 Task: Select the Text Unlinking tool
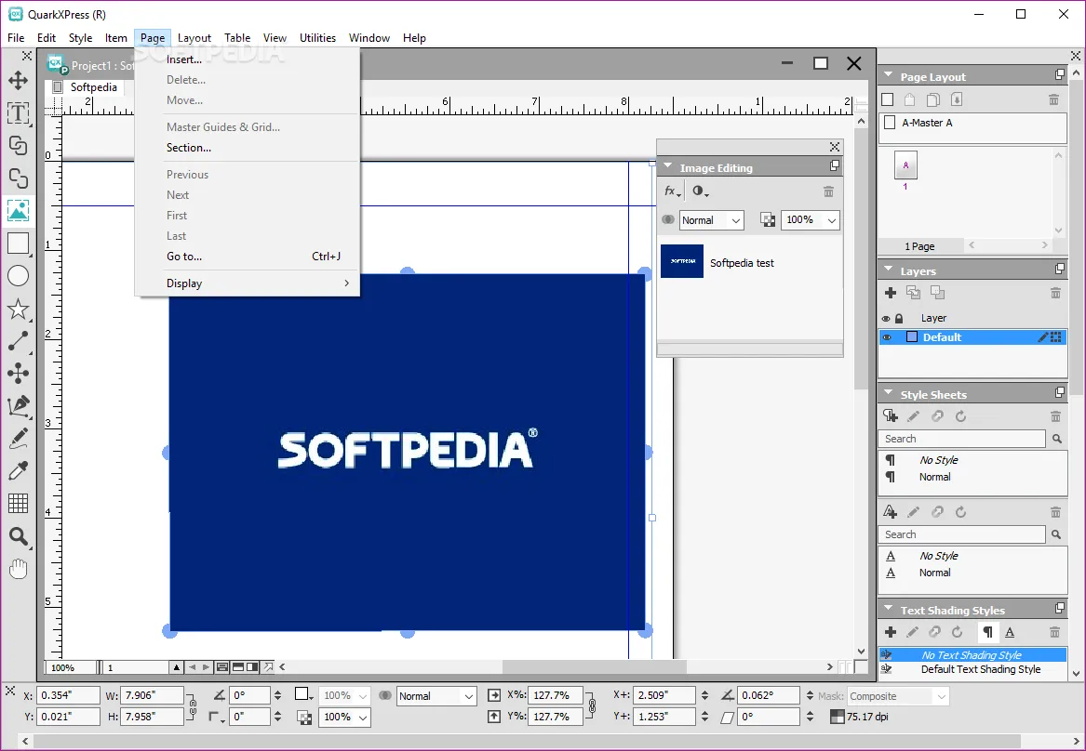18,178
